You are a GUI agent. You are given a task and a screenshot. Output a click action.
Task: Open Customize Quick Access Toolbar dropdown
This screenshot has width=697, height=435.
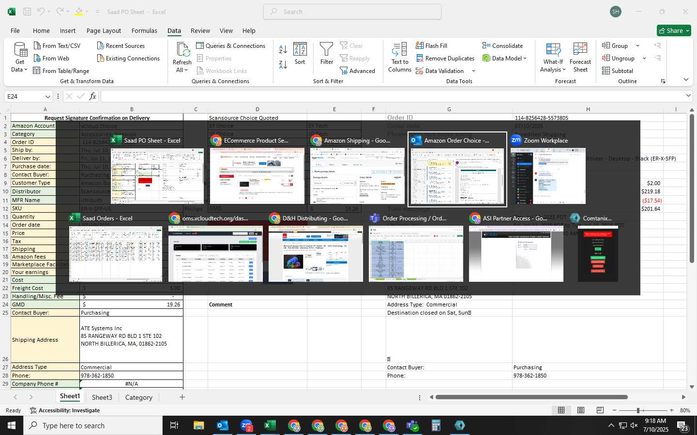click(97, 12)
